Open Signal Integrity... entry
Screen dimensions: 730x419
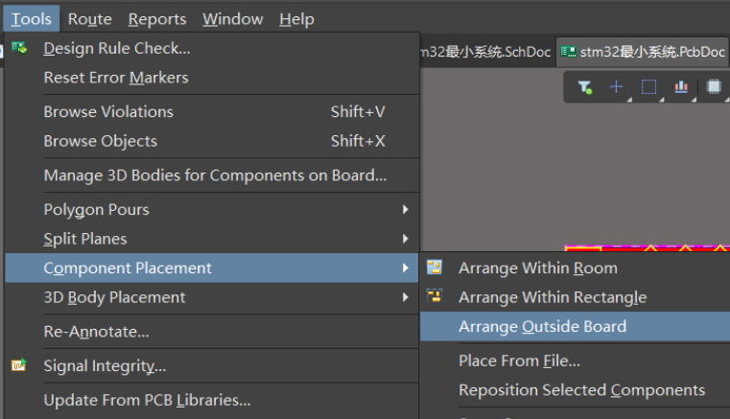click(212, 366)
